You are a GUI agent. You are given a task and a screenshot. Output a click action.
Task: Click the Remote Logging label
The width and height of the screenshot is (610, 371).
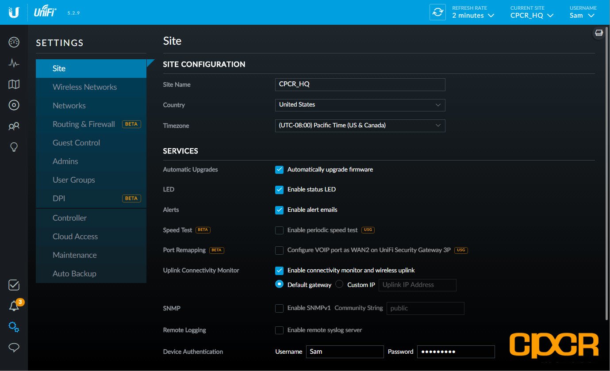point(184,330)
